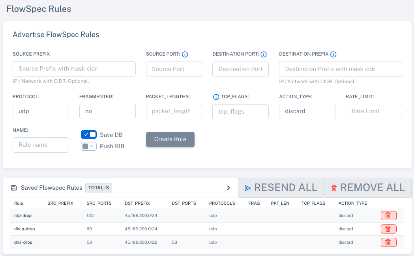Open the PROTOCOL dropdown showing udp
Image resolution: width=414 pixels, height=256 pixels.
41,111
